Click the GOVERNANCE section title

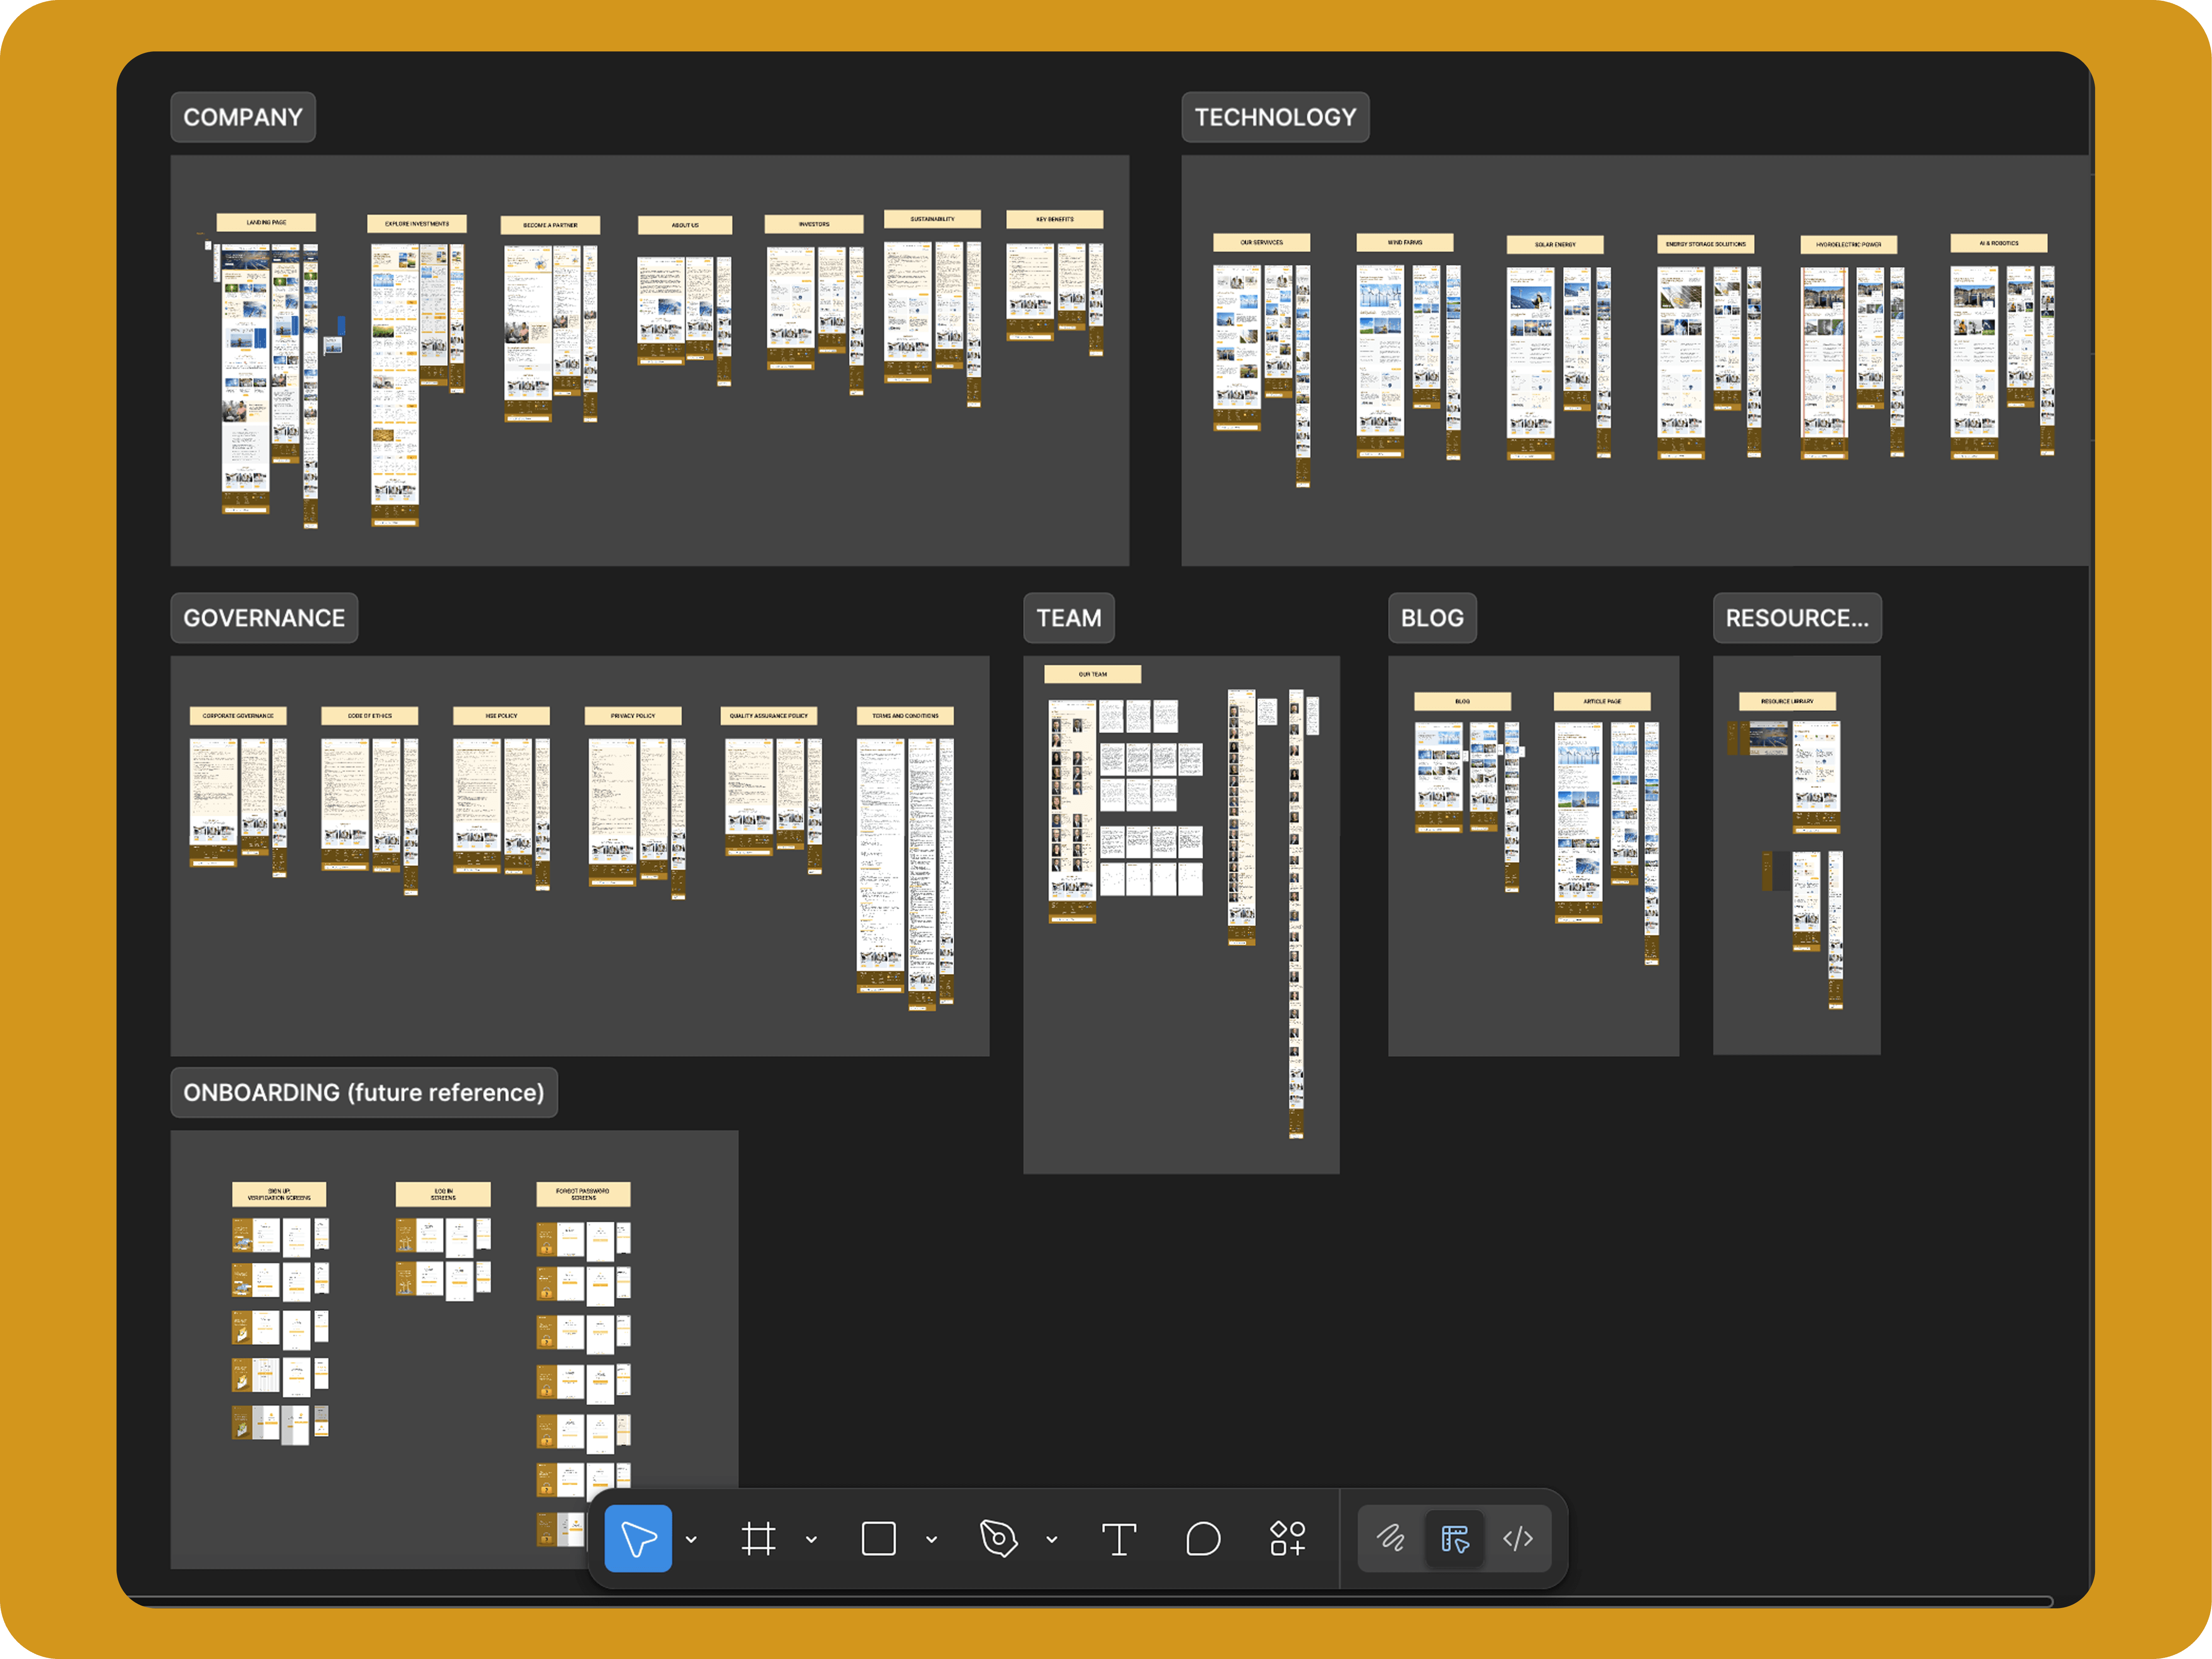(264, 618)
